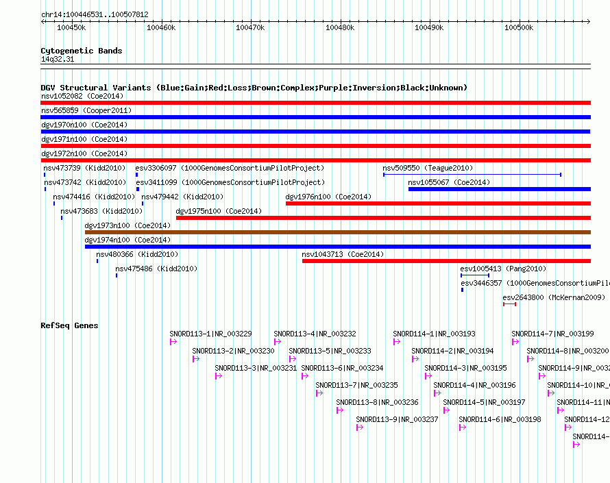Select the dgv1975n100 red variant bar
610x483 pixels.
point(384,218)
